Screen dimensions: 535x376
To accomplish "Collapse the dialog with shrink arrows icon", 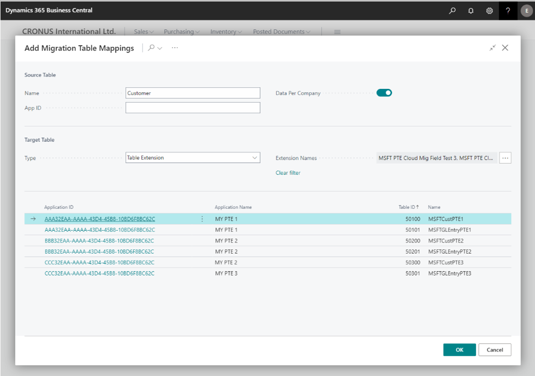I will tap(492, 48).
